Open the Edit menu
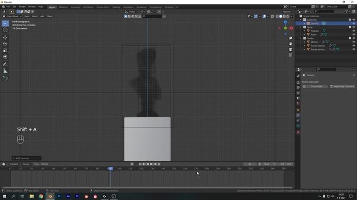357x200 pixels. pos(15,7)
